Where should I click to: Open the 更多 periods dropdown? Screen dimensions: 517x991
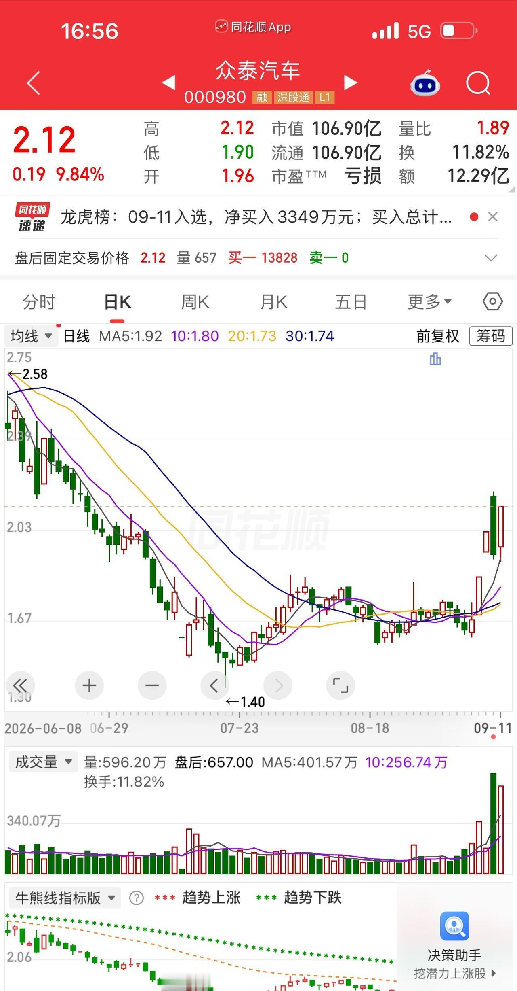(x=429, y=302)
